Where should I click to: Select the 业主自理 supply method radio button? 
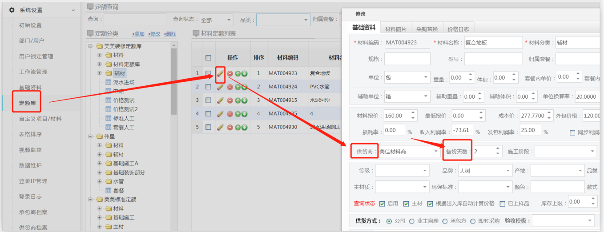(412, 221)
